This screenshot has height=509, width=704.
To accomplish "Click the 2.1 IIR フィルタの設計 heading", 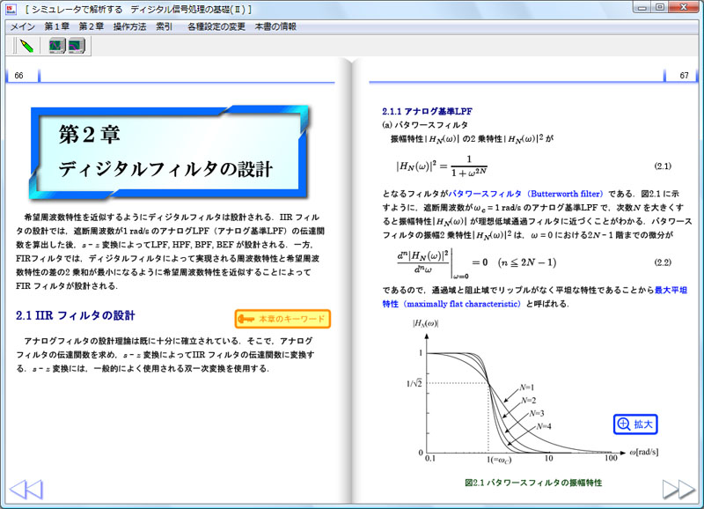I will click(76, 315).
